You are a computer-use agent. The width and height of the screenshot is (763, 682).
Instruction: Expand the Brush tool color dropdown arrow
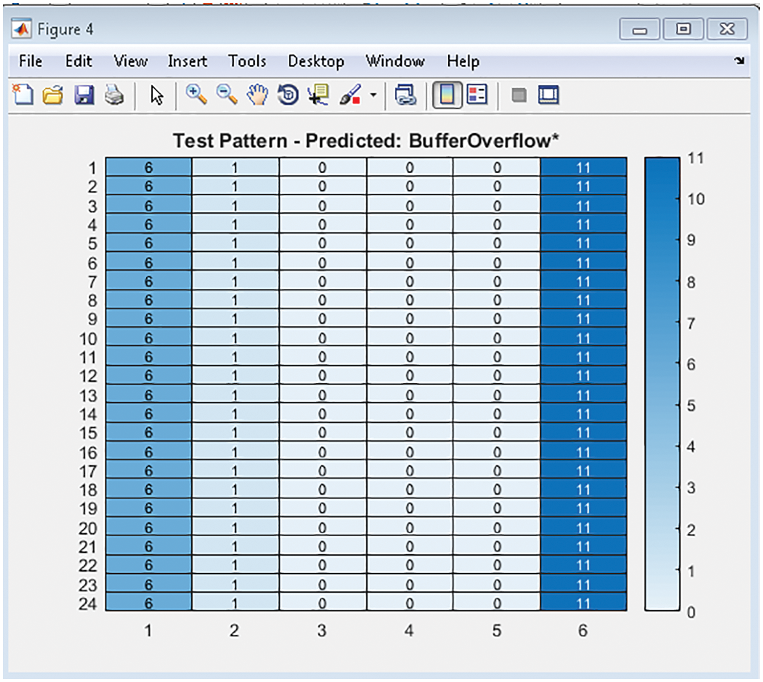point(373,95)
